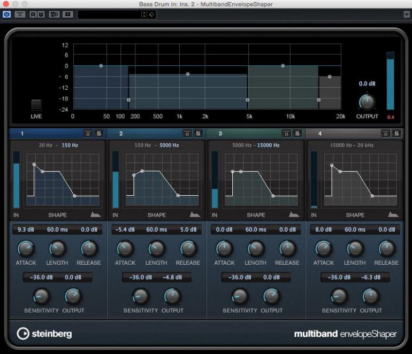The height and width of the screenshot is (354, 412).
Task: Adjust band 3 OUTPUT knob
Action: pos(271,296)
